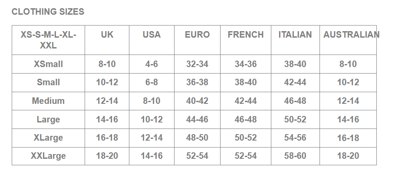Click the CLOTHING SIZES heading

[x=48, y=12]
